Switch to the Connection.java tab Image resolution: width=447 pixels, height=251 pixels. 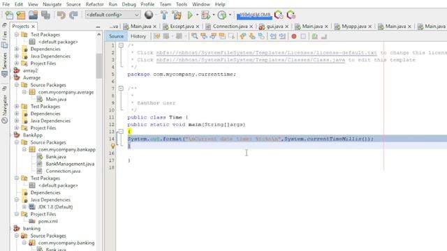tap(230, 26)
